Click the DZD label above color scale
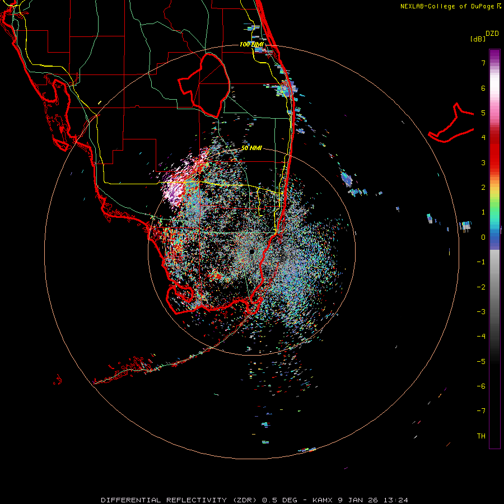 492,34
